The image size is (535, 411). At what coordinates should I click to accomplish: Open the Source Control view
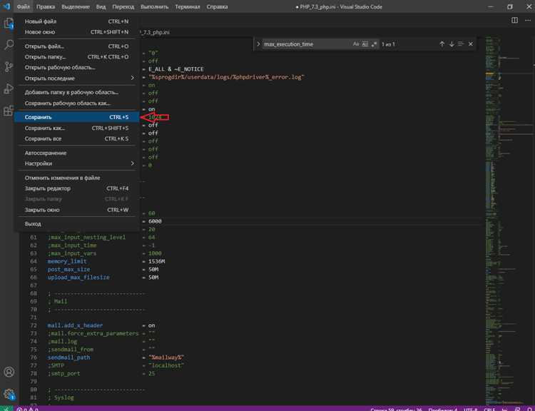(9, 66)
